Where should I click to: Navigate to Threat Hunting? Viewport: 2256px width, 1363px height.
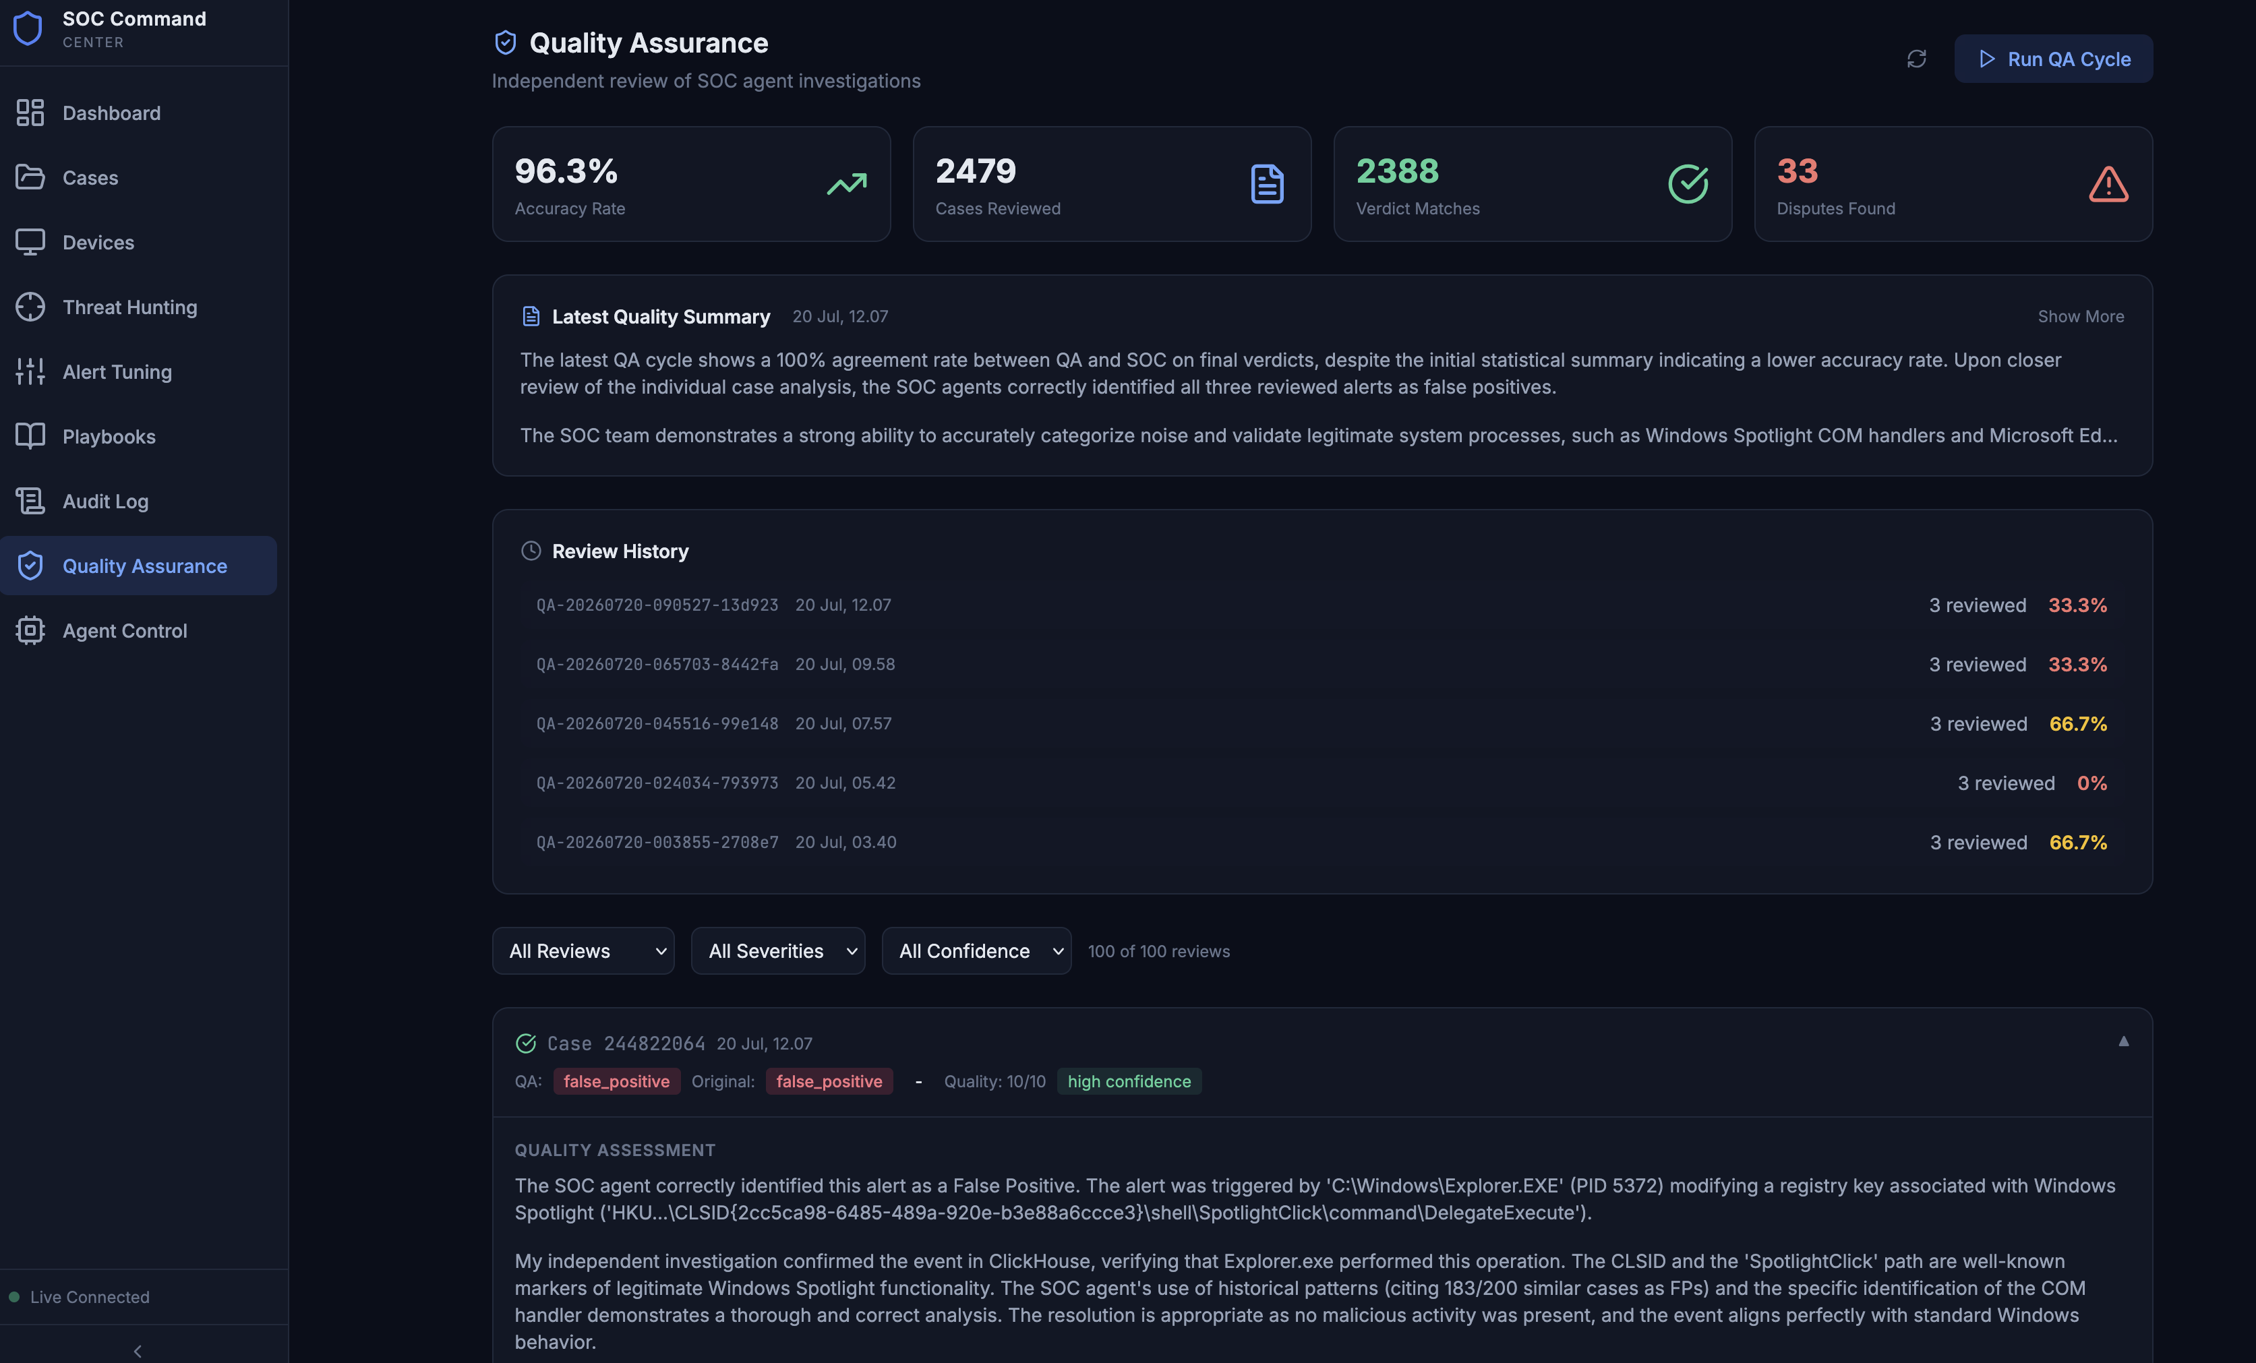(138, 307)
